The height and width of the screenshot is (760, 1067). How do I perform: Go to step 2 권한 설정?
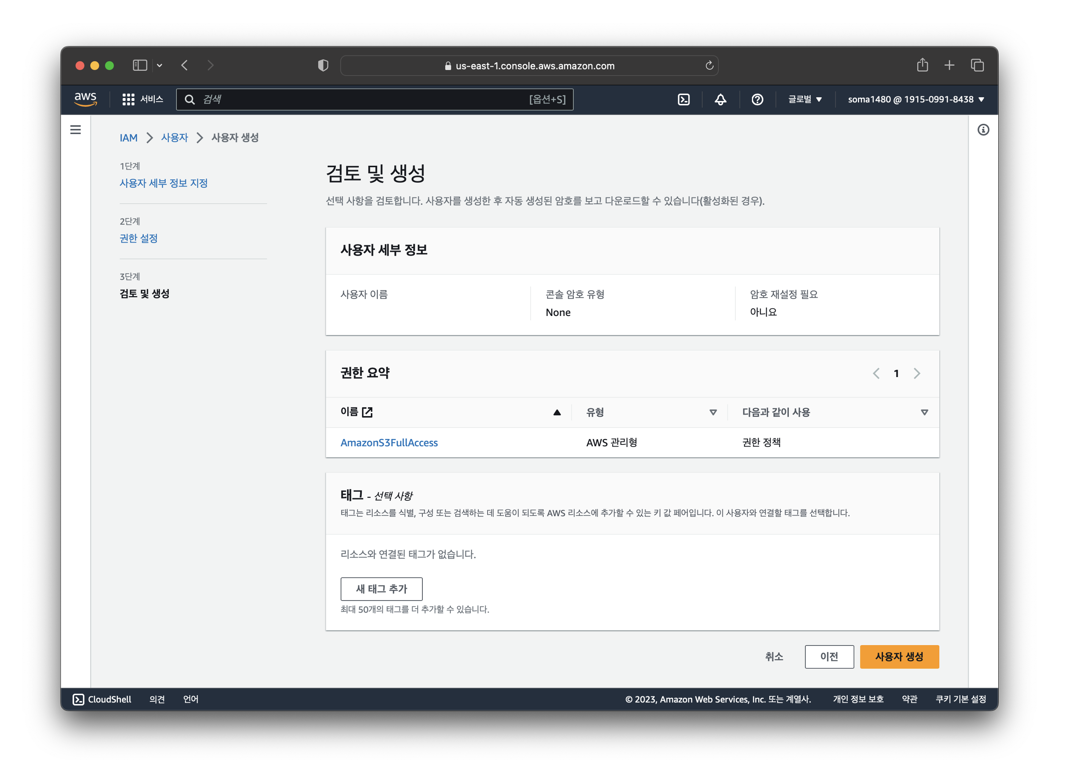(139, 238)
